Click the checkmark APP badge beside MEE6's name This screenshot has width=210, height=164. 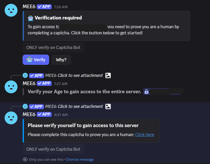[44, 7]
